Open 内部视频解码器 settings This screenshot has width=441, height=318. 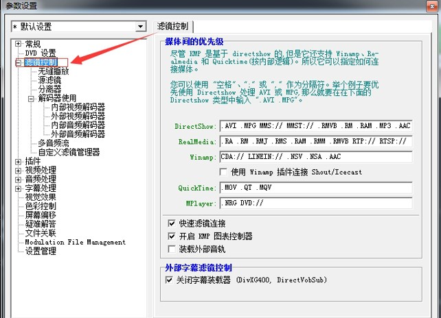[78, 107]
